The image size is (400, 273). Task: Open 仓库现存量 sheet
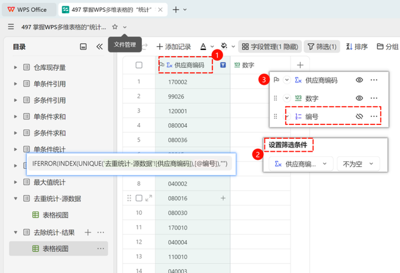coord(49,67)
